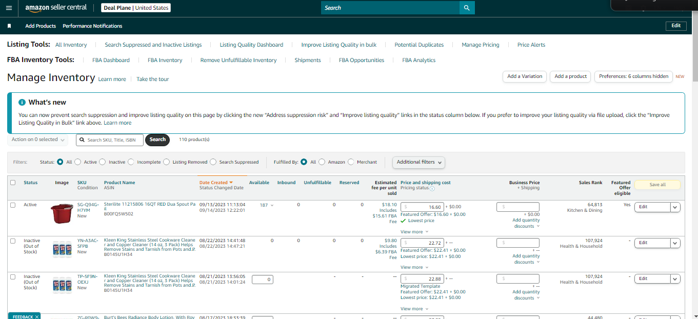Focus the Search SKU, Title, ISBN field
Image resolution: width=698 pixels, height=319 pixels.
point(110,140)
